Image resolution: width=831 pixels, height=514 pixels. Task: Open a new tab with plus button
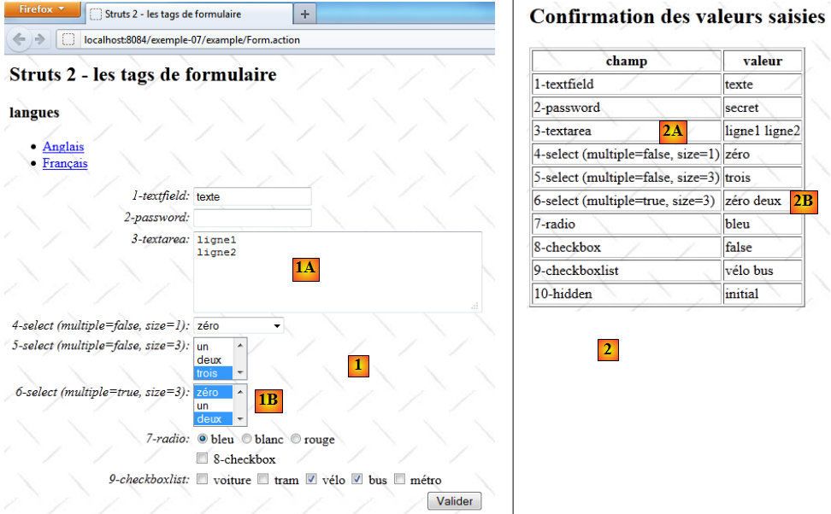[x=305, y=14]
